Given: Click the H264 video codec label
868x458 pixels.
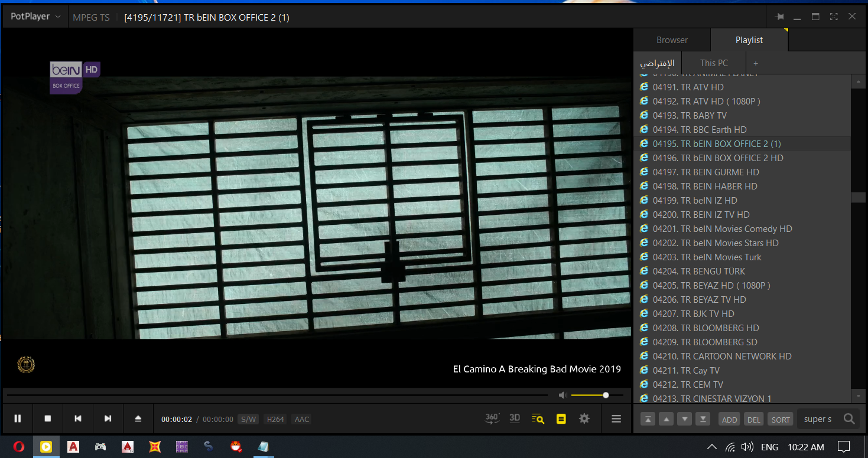Looking at the screenshot, I should pyautogui.click(x=275, y=419).
